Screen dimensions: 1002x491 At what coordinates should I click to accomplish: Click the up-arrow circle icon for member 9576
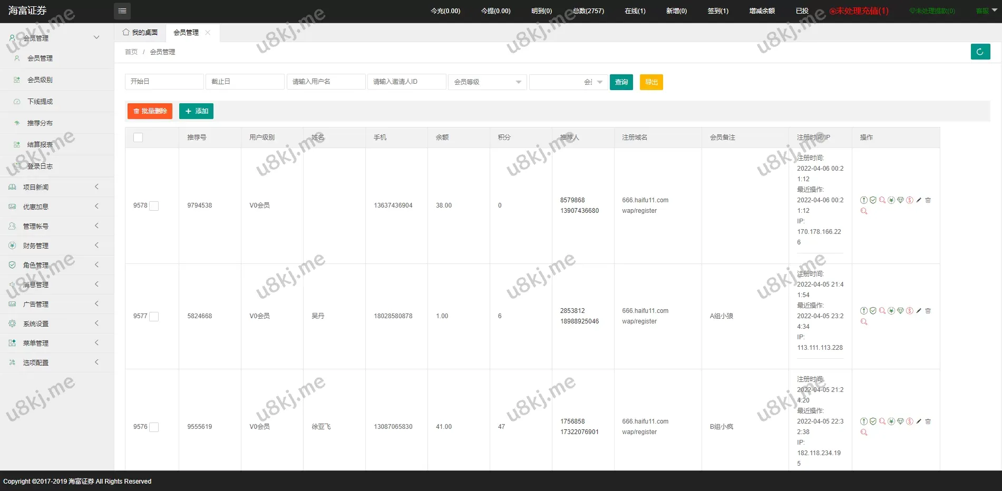tap(863, 421)
